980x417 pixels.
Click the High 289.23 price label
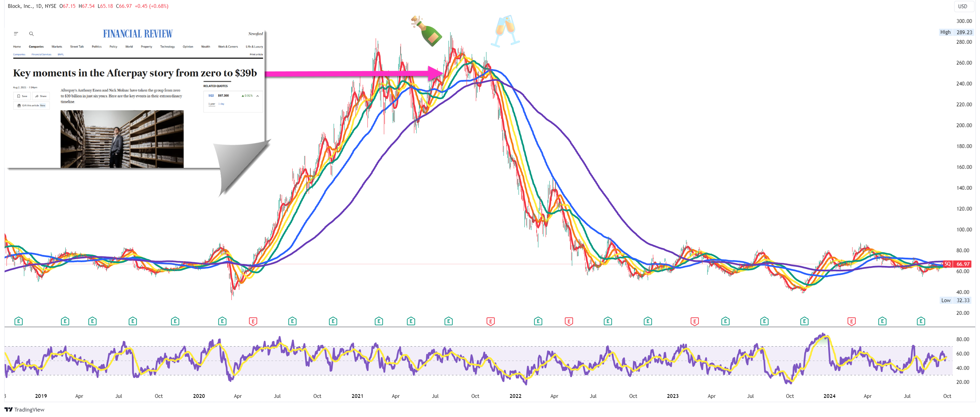pos(956,32)
